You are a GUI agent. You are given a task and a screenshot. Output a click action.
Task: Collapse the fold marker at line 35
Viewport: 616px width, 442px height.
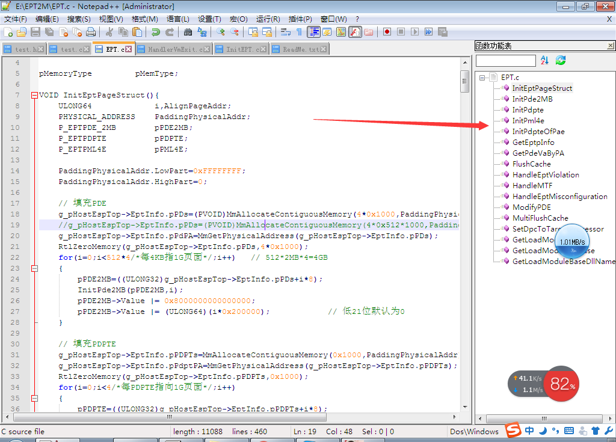[34, 398]
